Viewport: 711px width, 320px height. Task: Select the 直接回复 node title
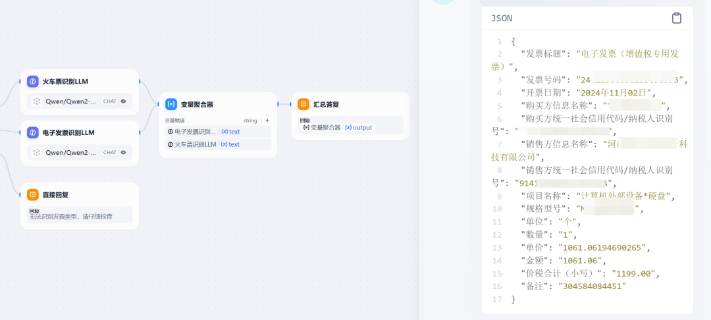(x=55, y=195)
